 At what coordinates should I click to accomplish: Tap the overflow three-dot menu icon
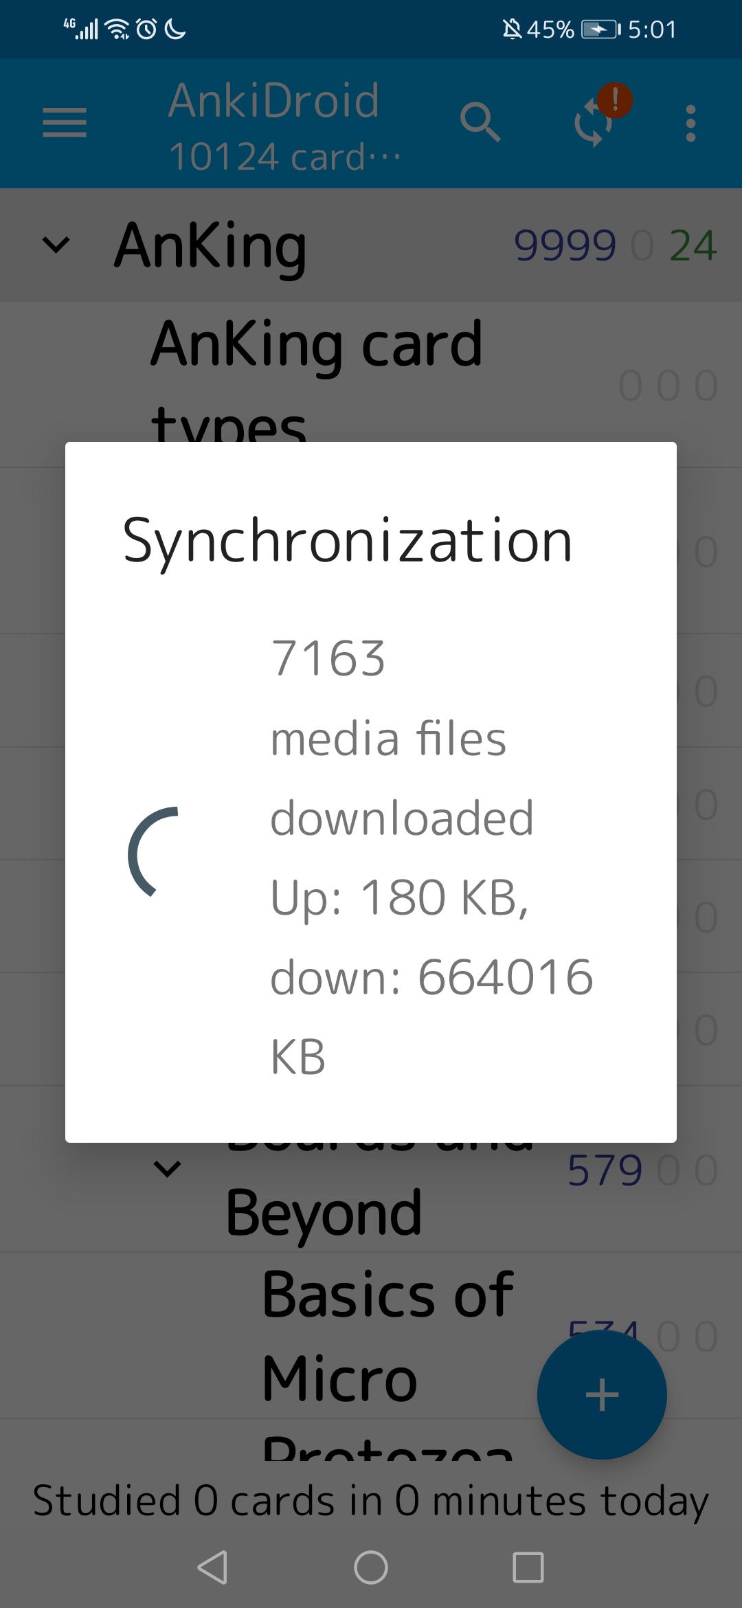click(x=690, y=124)
